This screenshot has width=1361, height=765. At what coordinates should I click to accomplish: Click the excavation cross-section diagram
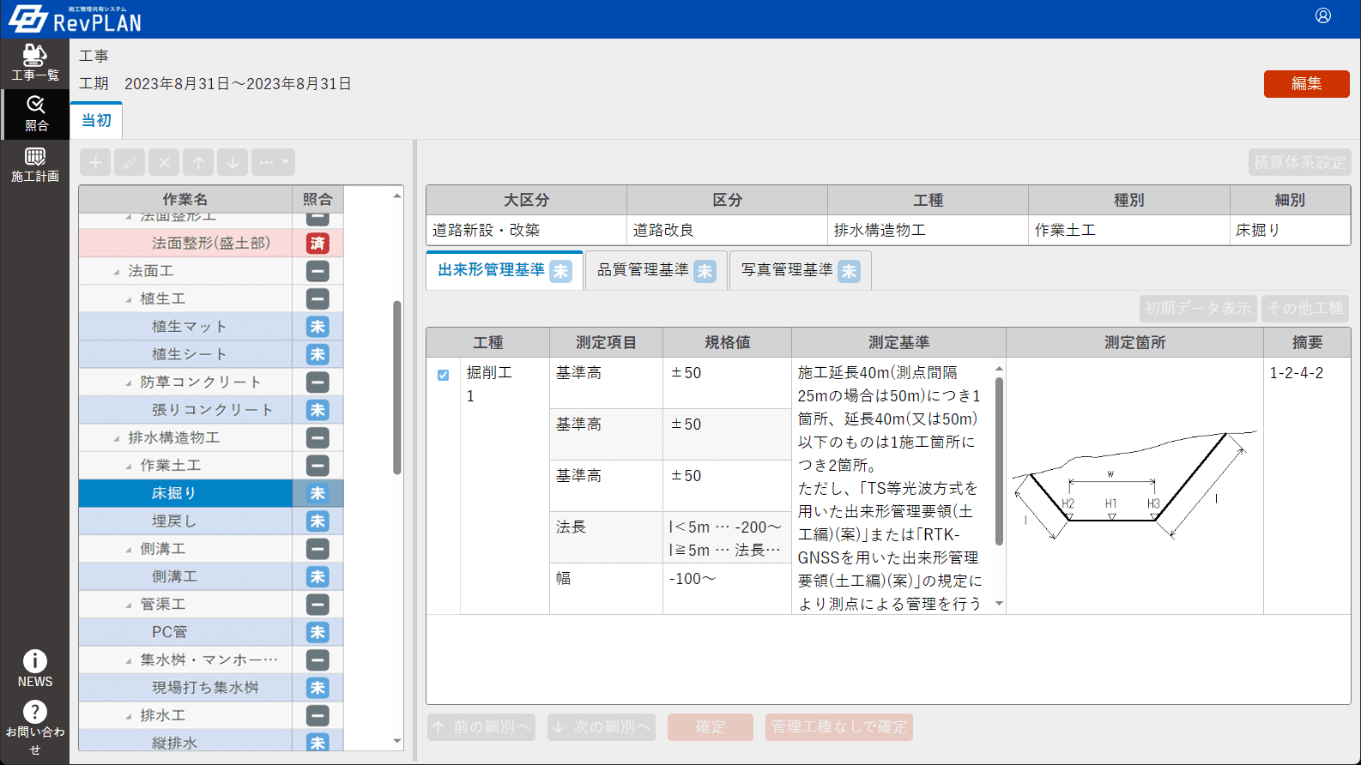tap(1134, 485)
